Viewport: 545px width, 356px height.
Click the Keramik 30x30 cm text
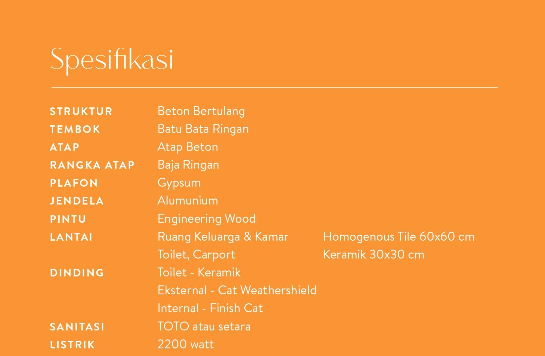(x=373, y=255)
